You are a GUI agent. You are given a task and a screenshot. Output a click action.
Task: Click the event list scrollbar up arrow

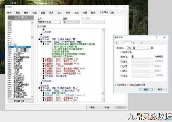(x=32, y=22)
